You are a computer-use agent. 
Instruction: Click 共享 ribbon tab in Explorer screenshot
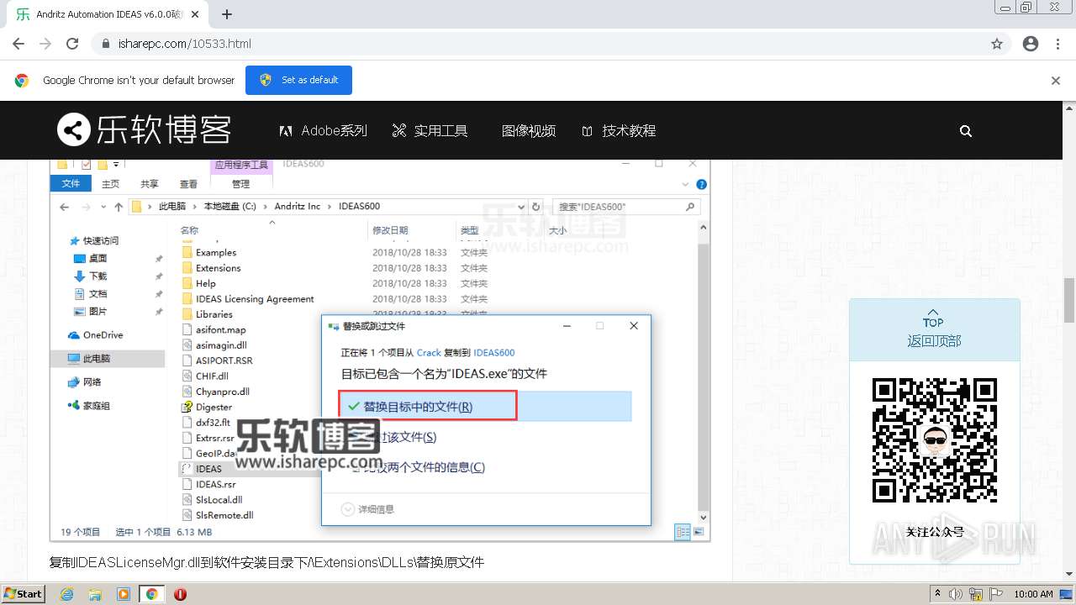coord(150,184)
